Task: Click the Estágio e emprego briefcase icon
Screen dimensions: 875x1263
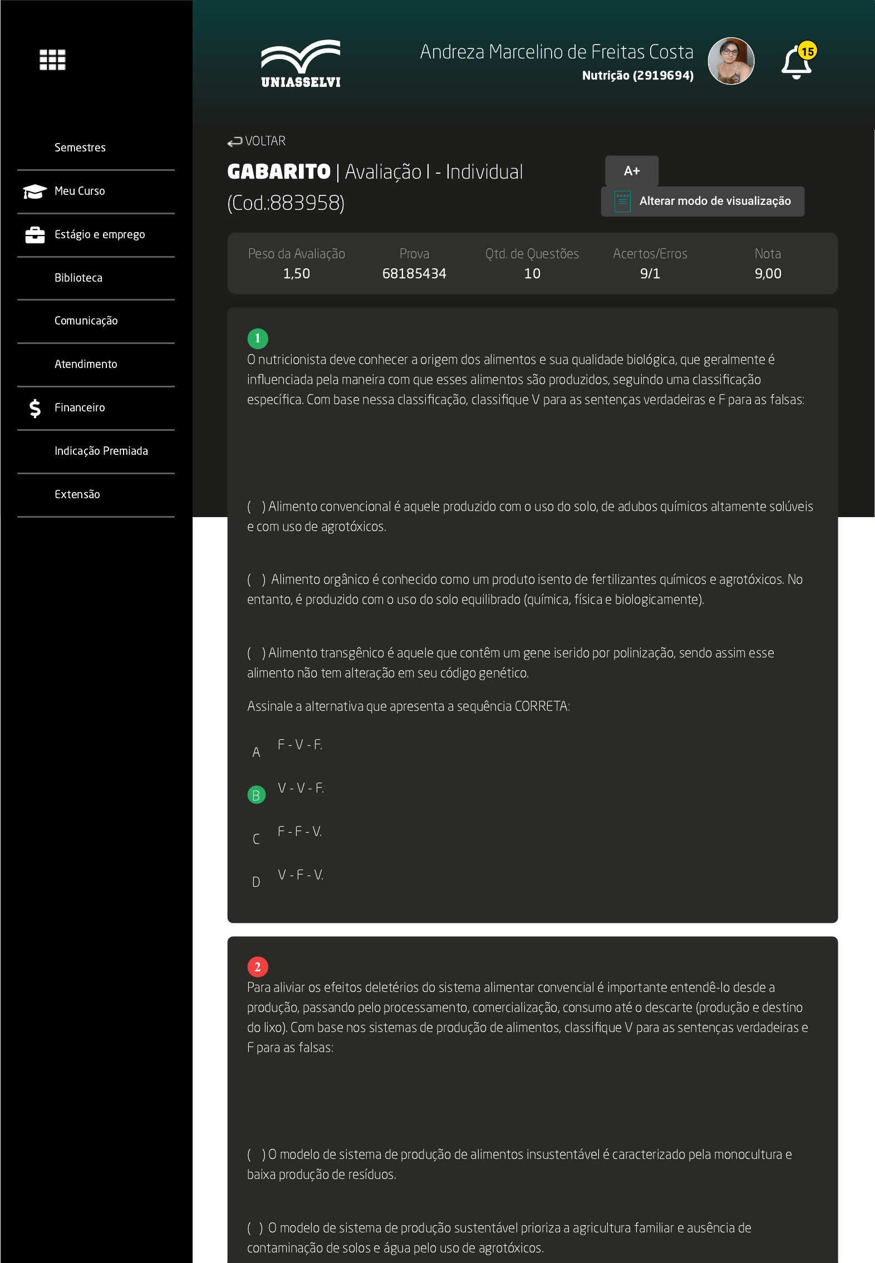Action: [35, 235]
